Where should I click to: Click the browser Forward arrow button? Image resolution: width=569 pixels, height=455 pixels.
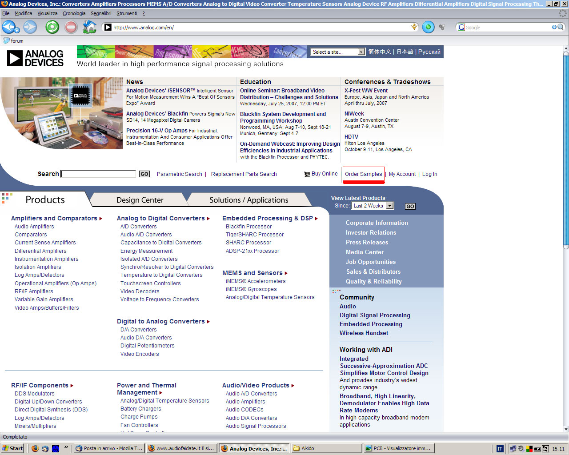pyautogui.click(x=30, y=27)
